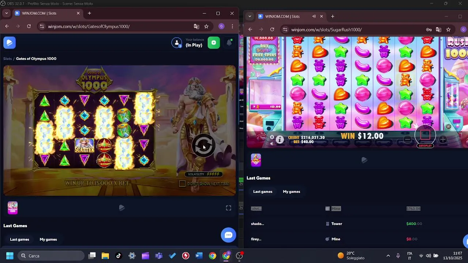
Task: Switch to WINJOM.COM Slots tab in left window
Action: tap(47, 13)
